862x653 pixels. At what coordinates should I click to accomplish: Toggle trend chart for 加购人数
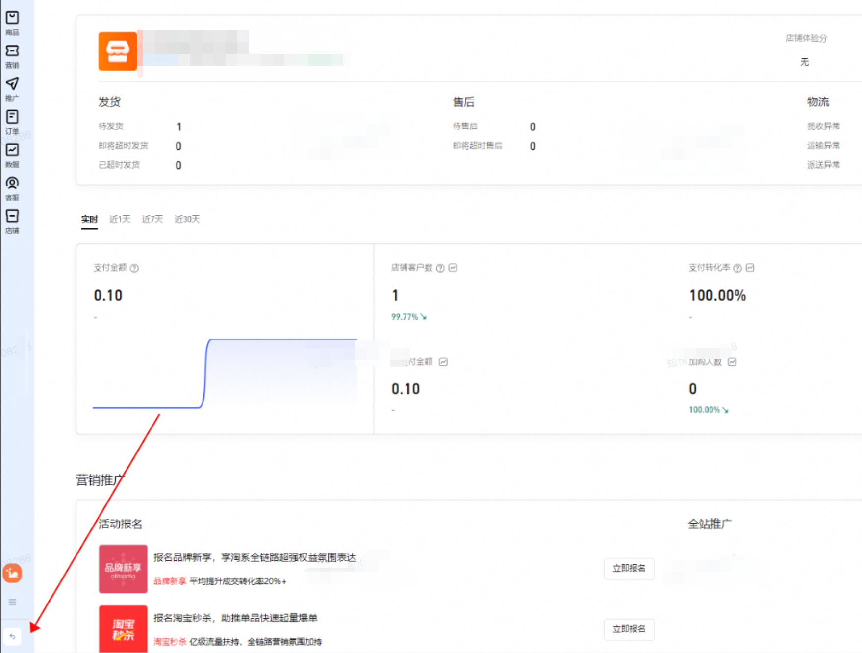click(732, 362)
